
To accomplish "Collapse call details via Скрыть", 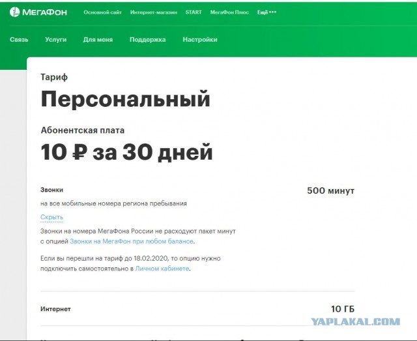I will 51,217.
